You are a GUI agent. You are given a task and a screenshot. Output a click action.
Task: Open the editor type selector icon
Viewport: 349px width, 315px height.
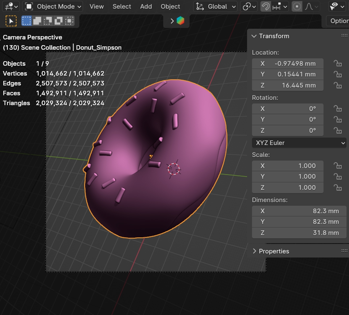click(x=11, y=6)
